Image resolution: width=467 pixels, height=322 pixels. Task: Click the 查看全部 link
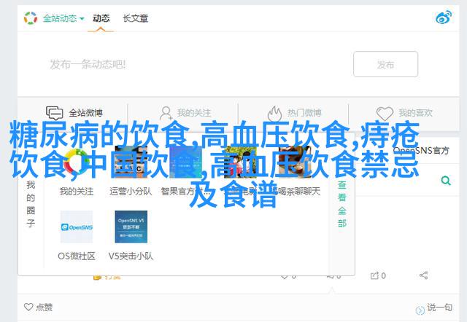pos(341,203)
